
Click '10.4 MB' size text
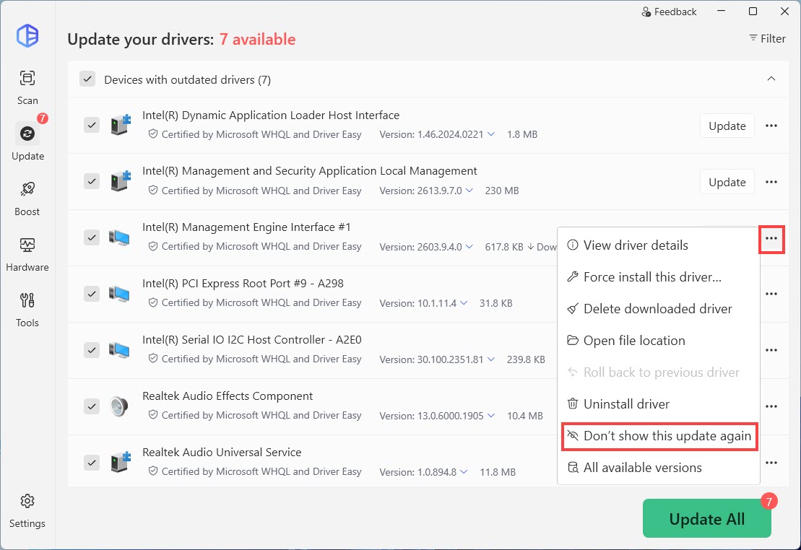click(524, 416)
